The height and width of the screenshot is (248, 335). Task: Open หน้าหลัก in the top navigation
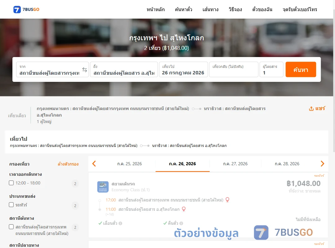tap(155, 9)
